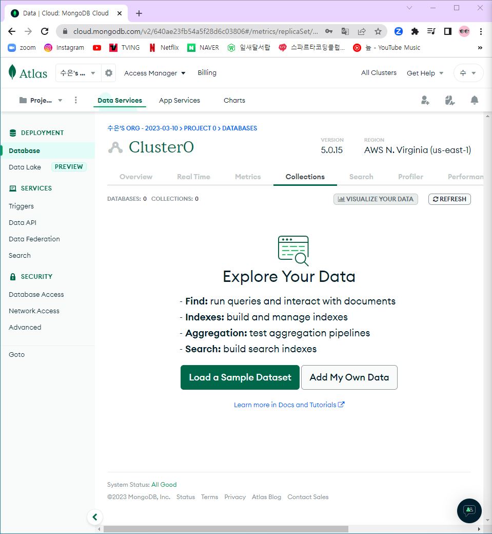Click the PROJECT 0 breadcrumb link
492x534 pixels.
click(x=200, y=128)
